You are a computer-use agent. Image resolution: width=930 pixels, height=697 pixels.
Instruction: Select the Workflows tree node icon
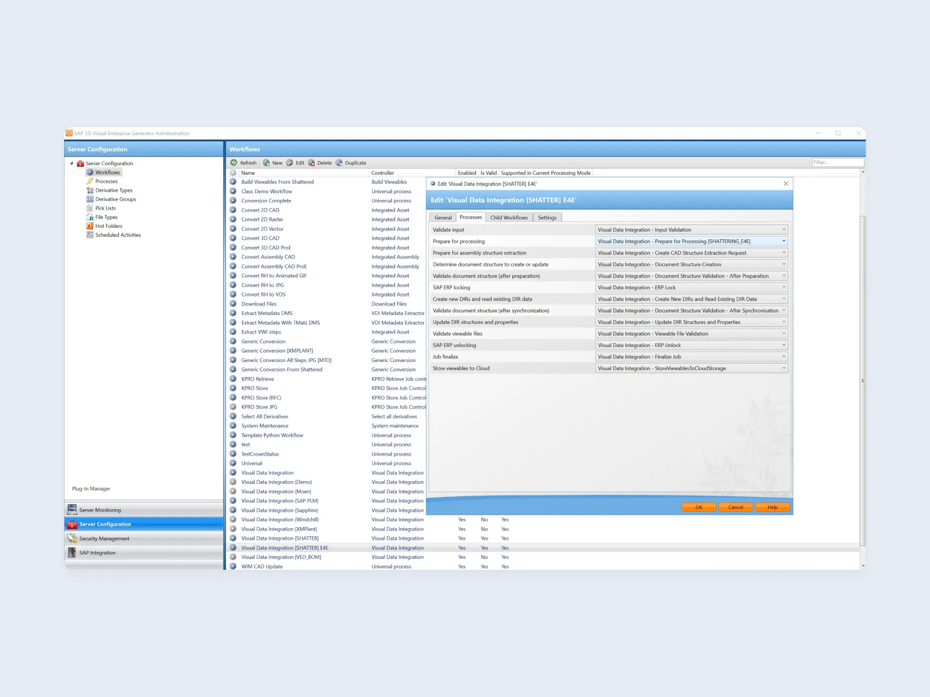tap(90, 172)
